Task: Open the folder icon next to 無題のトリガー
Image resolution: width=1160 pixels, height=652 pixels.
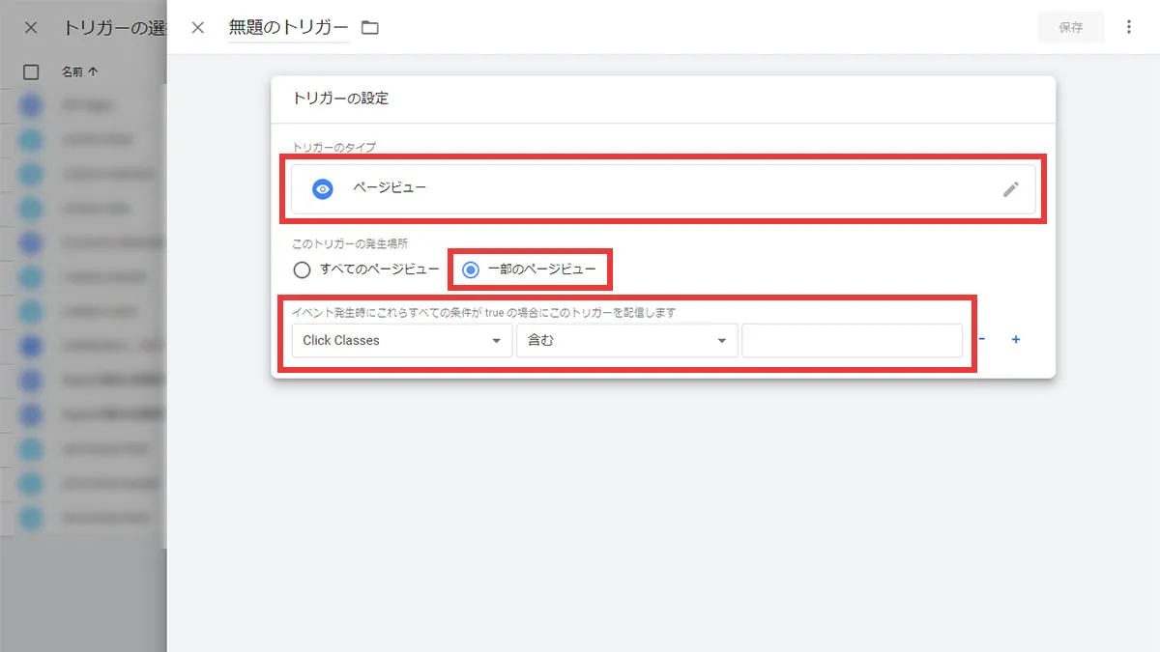Action: click(x=369, y=28)
